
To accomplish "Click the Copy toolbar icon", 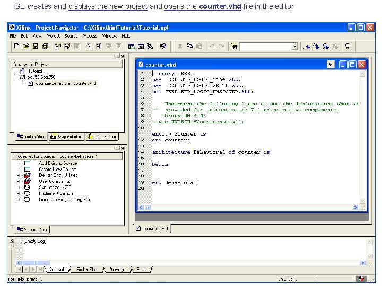I will 189,46.
